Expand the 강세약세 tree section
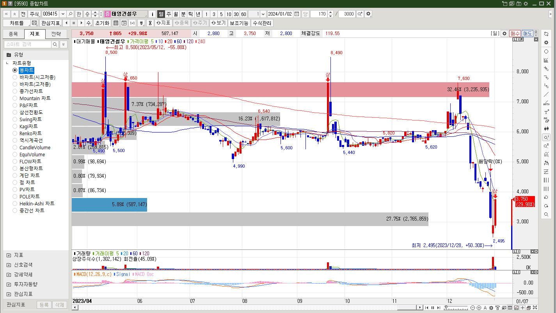This screenshot has width=556, height=313. tap(9, 274)
